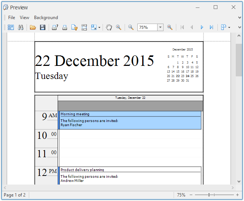Click the 'Tuesday' subtitle text

click(52, 76)
